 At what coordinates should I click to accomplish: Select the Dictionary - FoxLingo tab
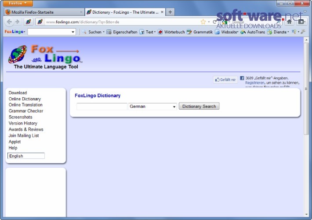coord(125,12)
